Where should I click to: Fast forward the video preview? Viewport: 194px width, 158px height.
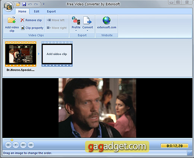(x=31, y=145)
